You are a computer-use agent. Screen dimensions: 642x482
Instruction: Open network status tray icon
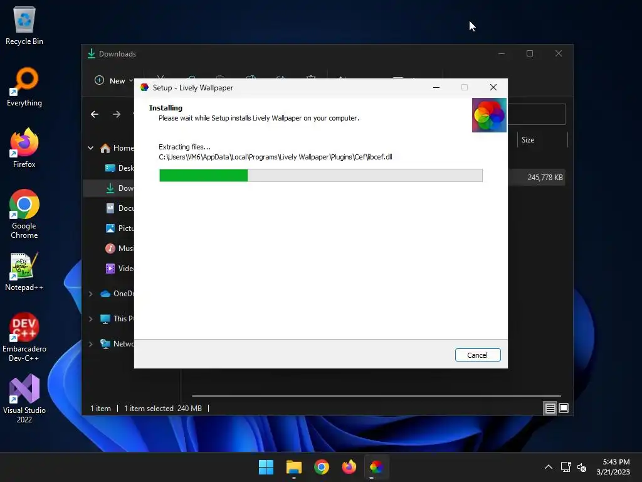[566, 467]
